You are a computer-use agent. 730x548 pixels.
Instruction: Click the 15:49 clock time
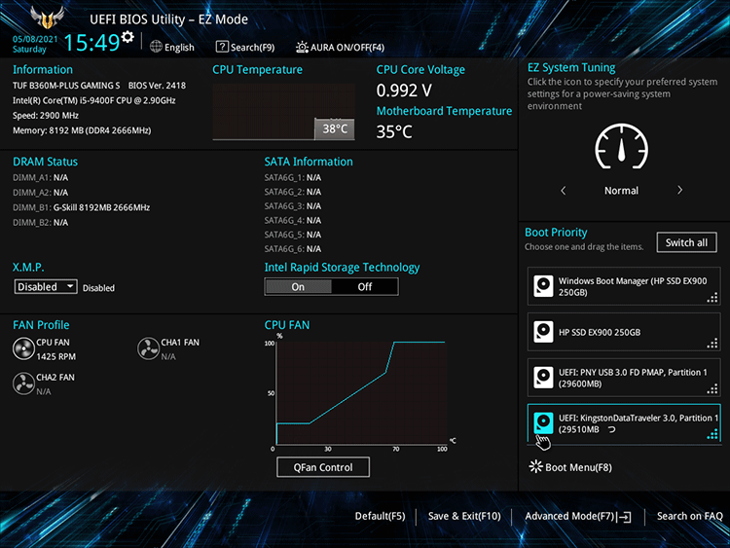click(91, 43)
